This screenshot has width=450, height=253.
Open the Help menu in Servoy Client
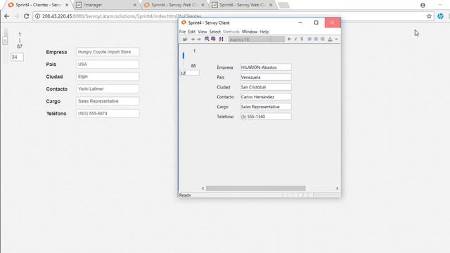click(x=264, y=32)
